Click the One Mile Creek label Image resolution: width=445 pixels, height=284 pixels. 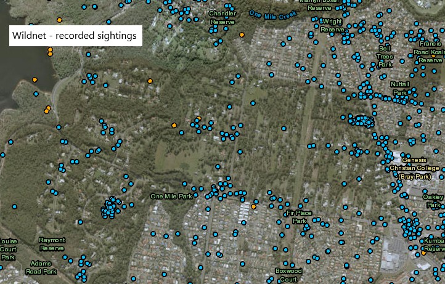(x=273, y=15)
